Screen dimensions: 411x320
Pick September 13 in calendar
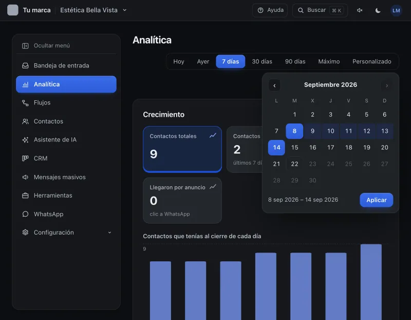tap(384, 131)
